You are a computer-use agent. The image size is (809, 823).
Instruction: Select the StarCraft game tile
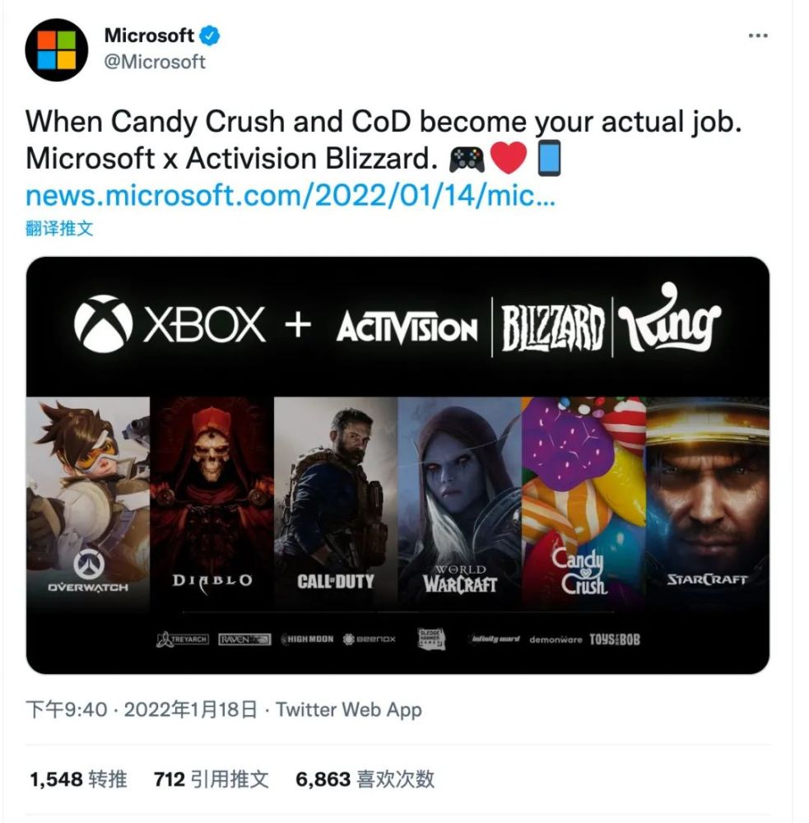[x=708, y=504]
